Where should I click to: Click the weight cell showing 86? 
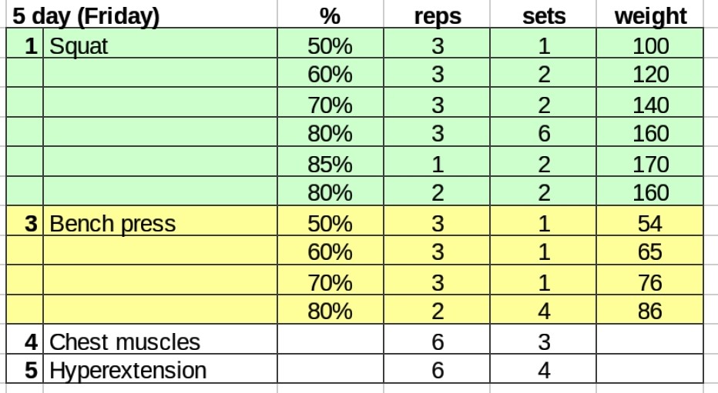pos(650,312)
